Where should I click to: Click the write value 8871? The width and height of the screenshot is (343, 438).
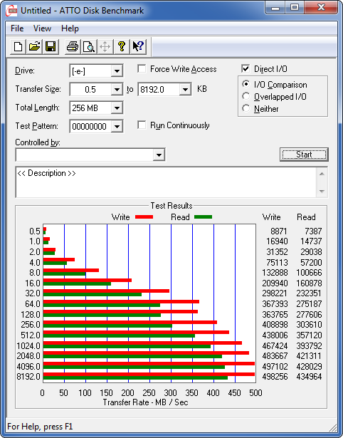(278, 231)
